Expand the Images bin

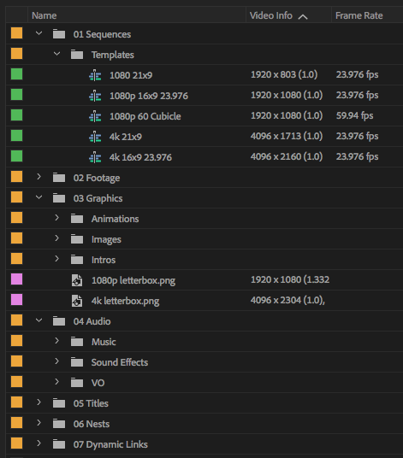click(x=56, y=238)
